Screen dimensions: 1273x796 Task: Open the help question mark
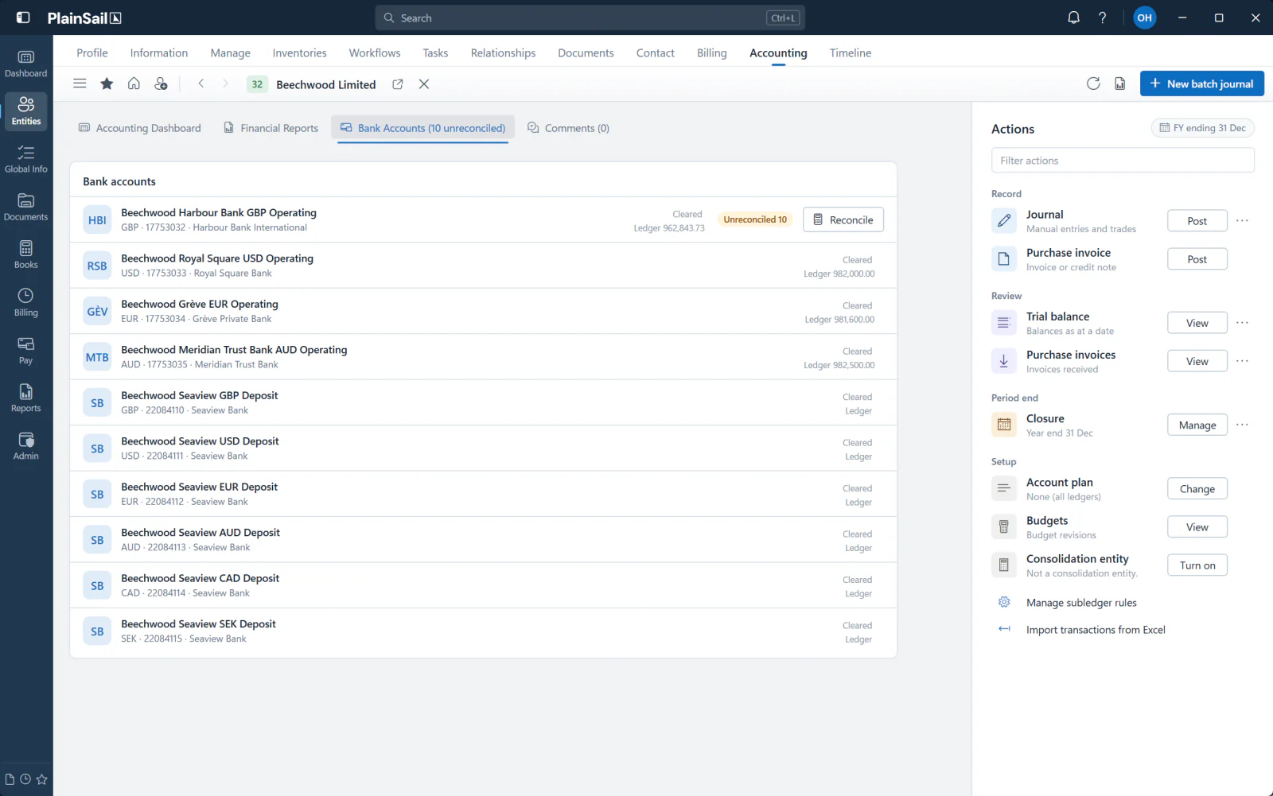click(1102, 17)
